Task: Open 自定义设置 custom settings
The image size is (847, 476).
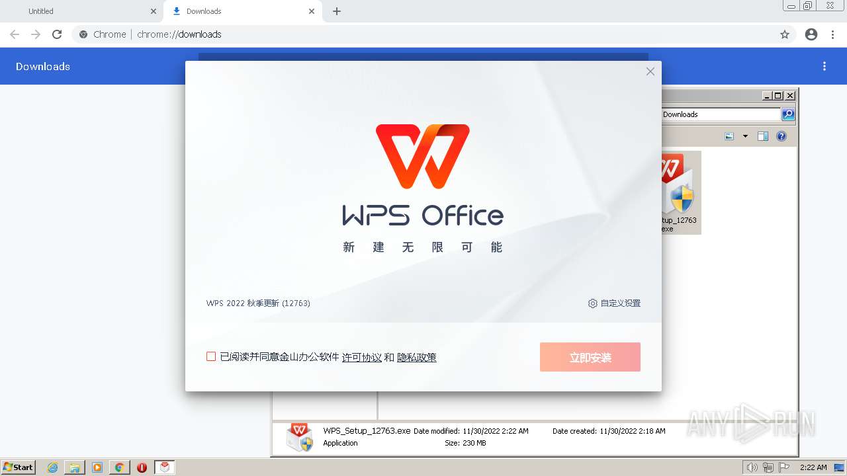Action: click(614, 303)
